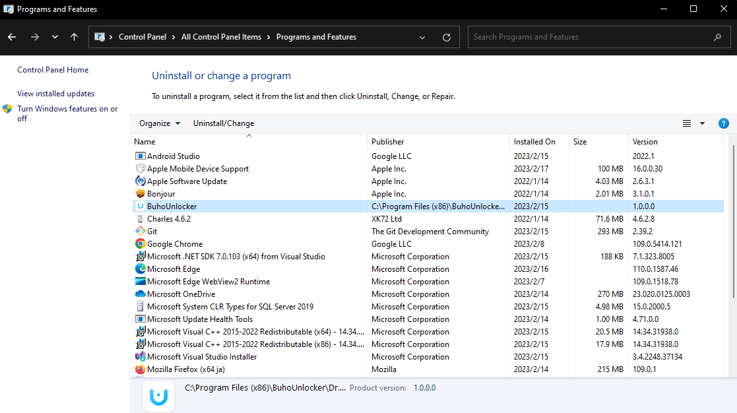The height and width of the screenshot is (413, 737).
Task: Click the 188 KB size cell
Action: pos(612,256)
